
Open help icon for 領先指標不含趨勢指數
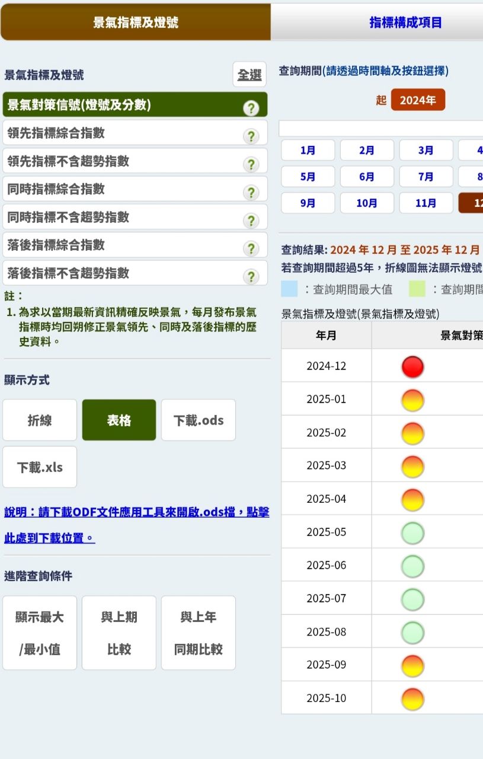251,164
